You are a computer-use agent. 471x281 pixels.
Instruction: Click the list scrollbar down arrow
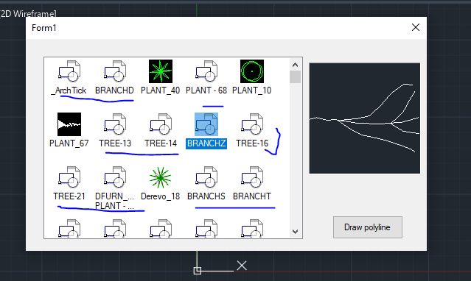tap(295, 232)
